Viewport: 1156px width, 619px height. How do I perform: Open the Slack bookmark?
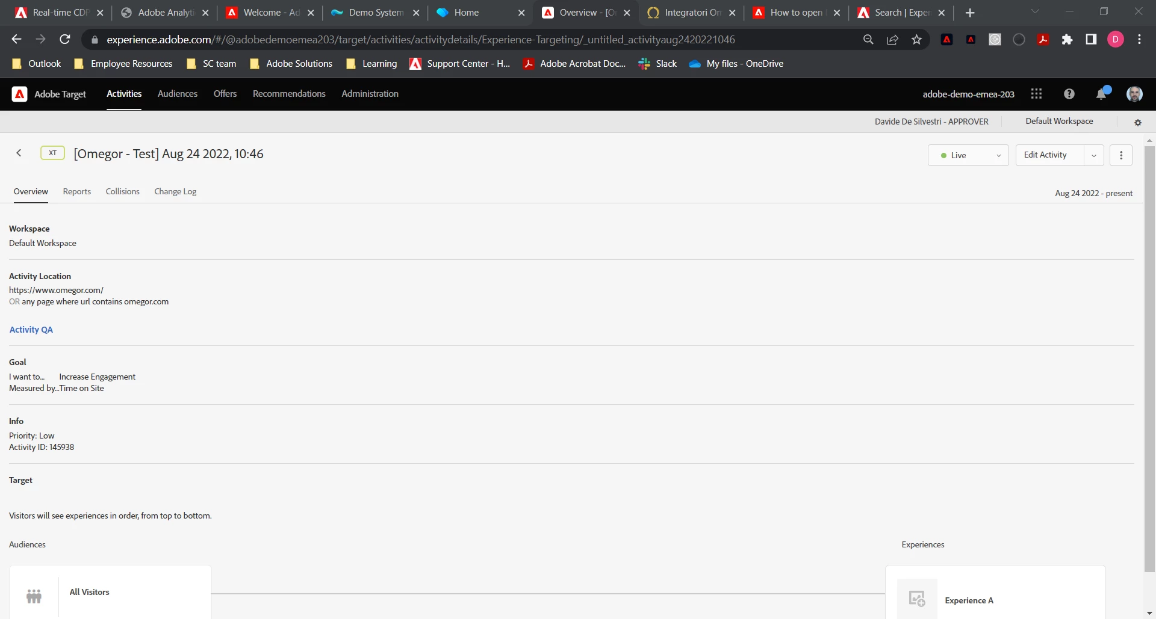point(657,64)
